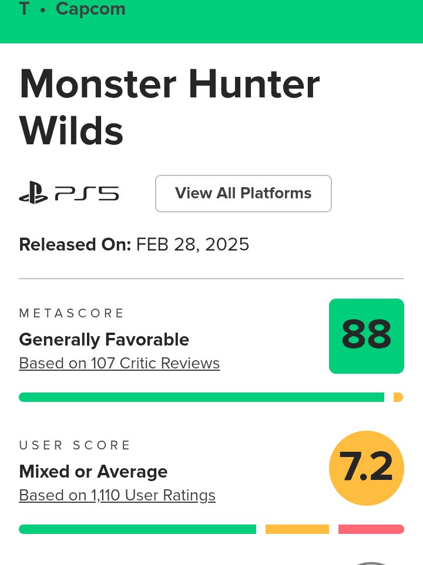The width and height of the screenshot is (423, 565).
Task: Click the USER SCORE section label
Action: 75,445
